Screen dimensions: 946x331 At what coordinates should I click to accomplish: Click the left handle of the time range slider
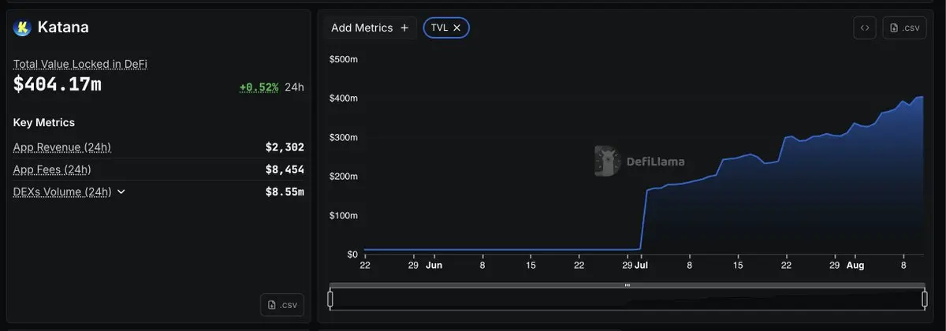click(x=330, y=299)
